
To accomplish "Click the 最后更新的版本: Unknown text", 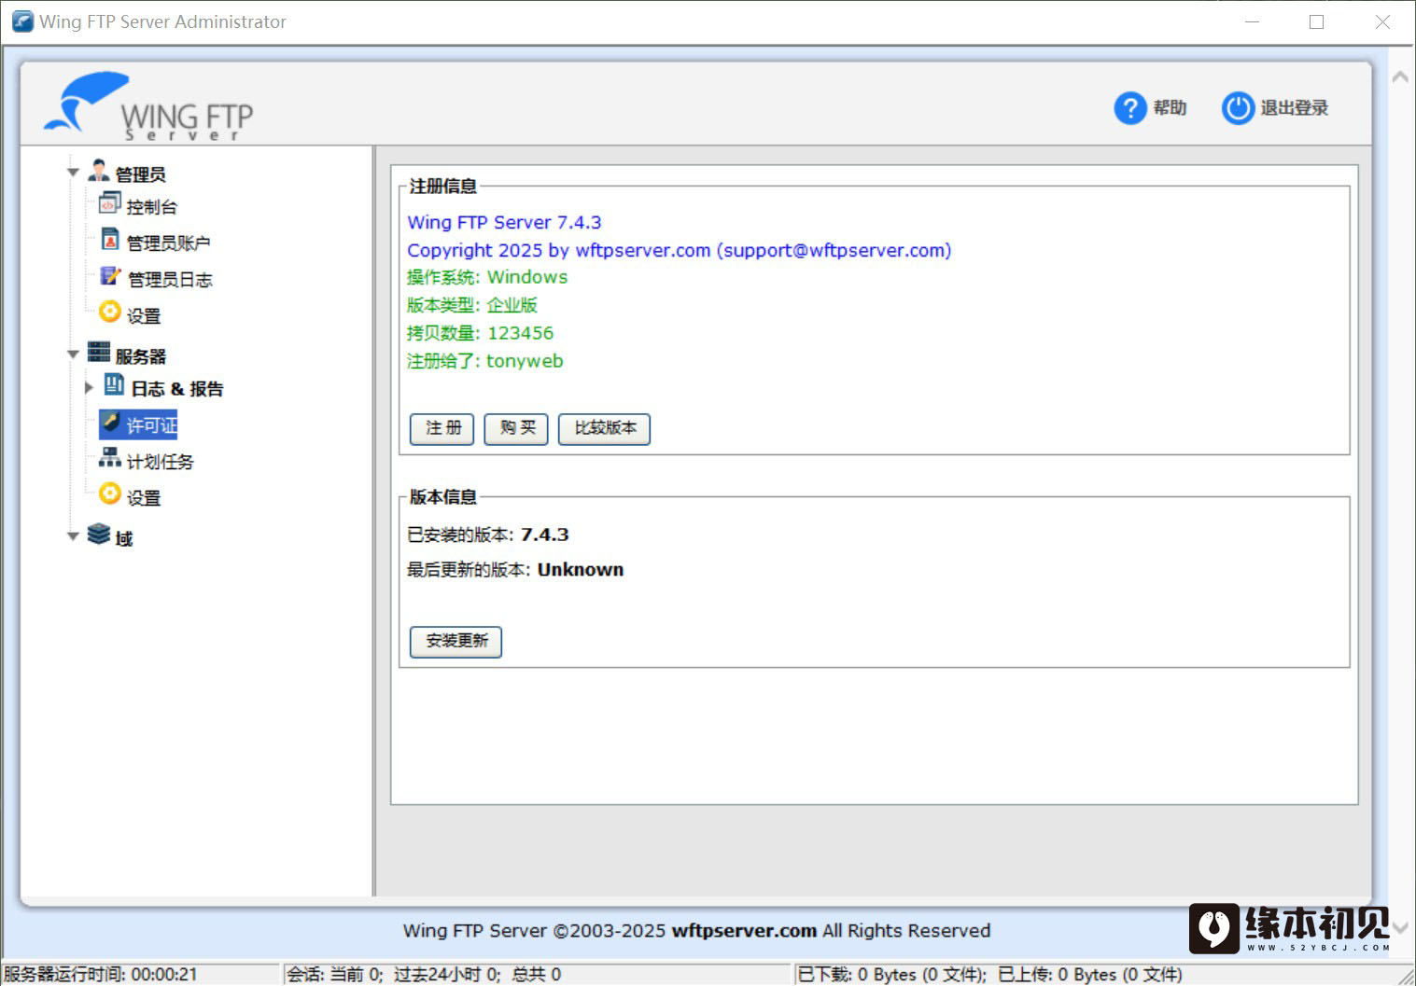I will coord(515,571).
